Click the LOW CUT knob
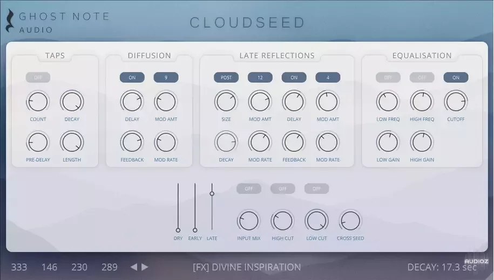This screenshot has width=494, height=280. pyautogui.click(x=316, y=221)
